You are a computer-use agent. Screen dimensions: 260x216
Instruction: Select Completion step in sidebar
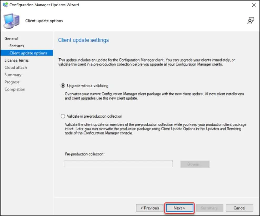pyautogui.click(x=15, y=89)
